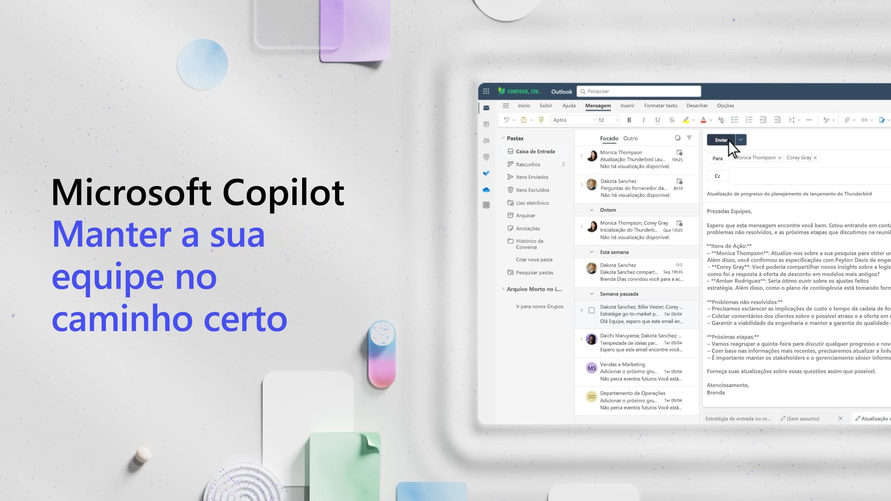Click Criar nova pasta link

[533, 259]
